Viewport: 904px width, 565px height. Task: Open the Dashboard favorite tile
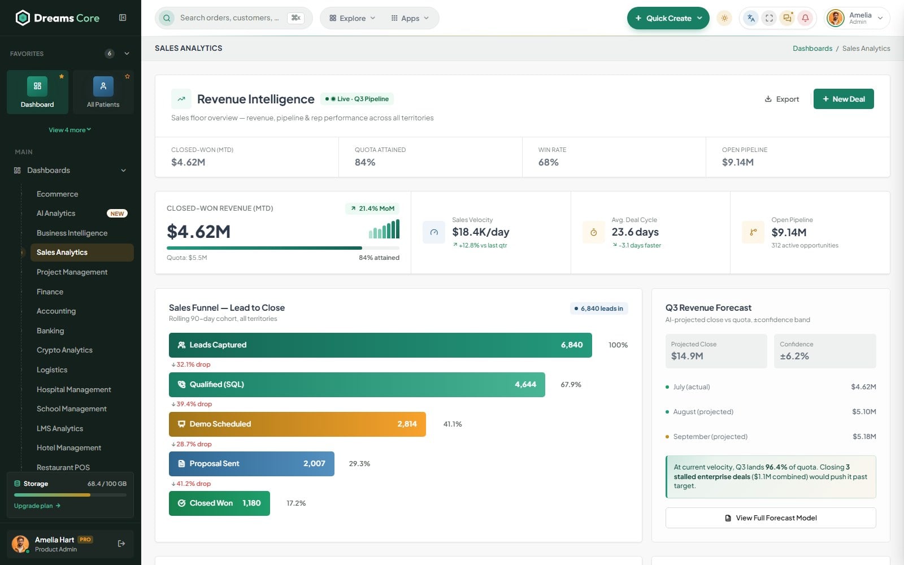[37, 92]
